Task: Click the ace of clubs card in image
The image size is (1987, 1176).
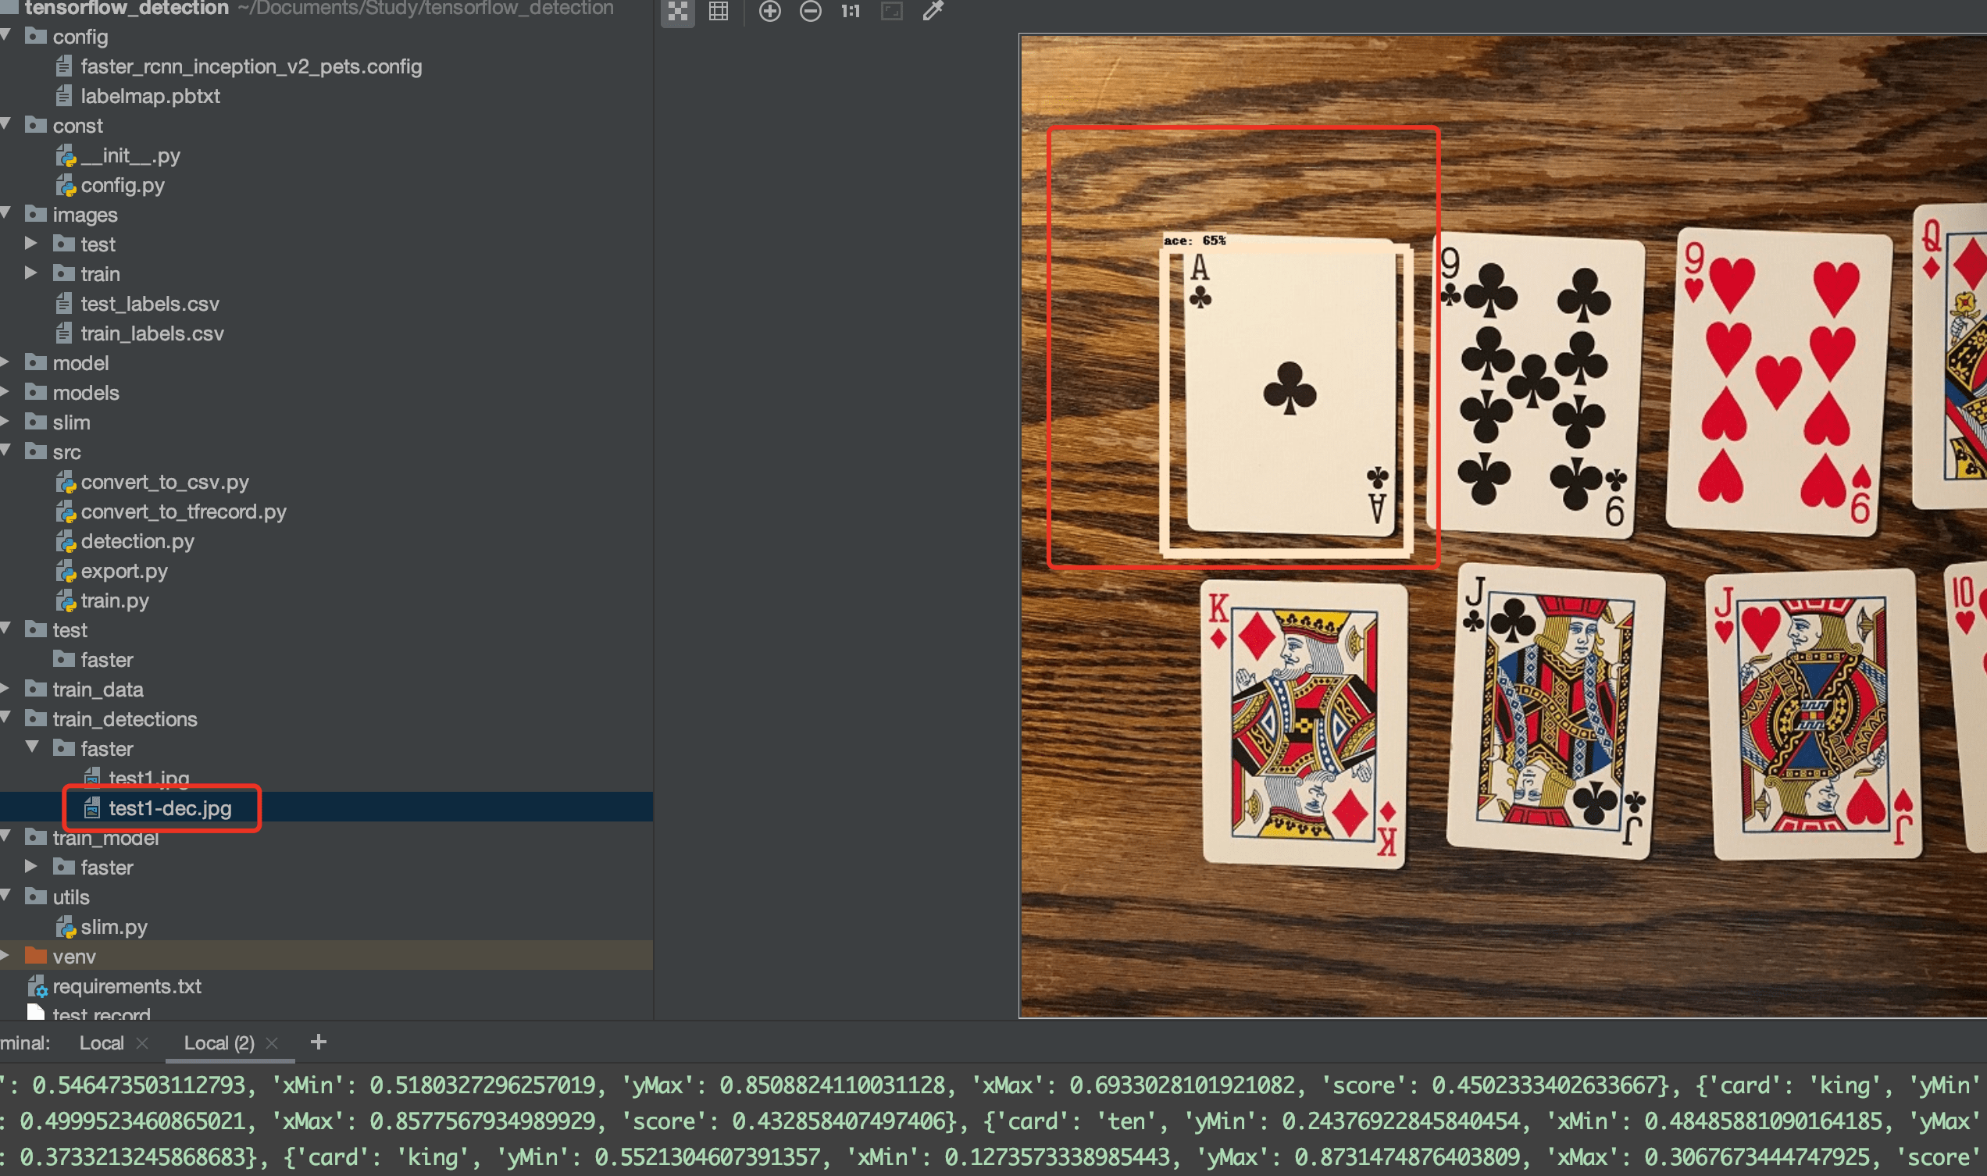Action: [1290, 387]
